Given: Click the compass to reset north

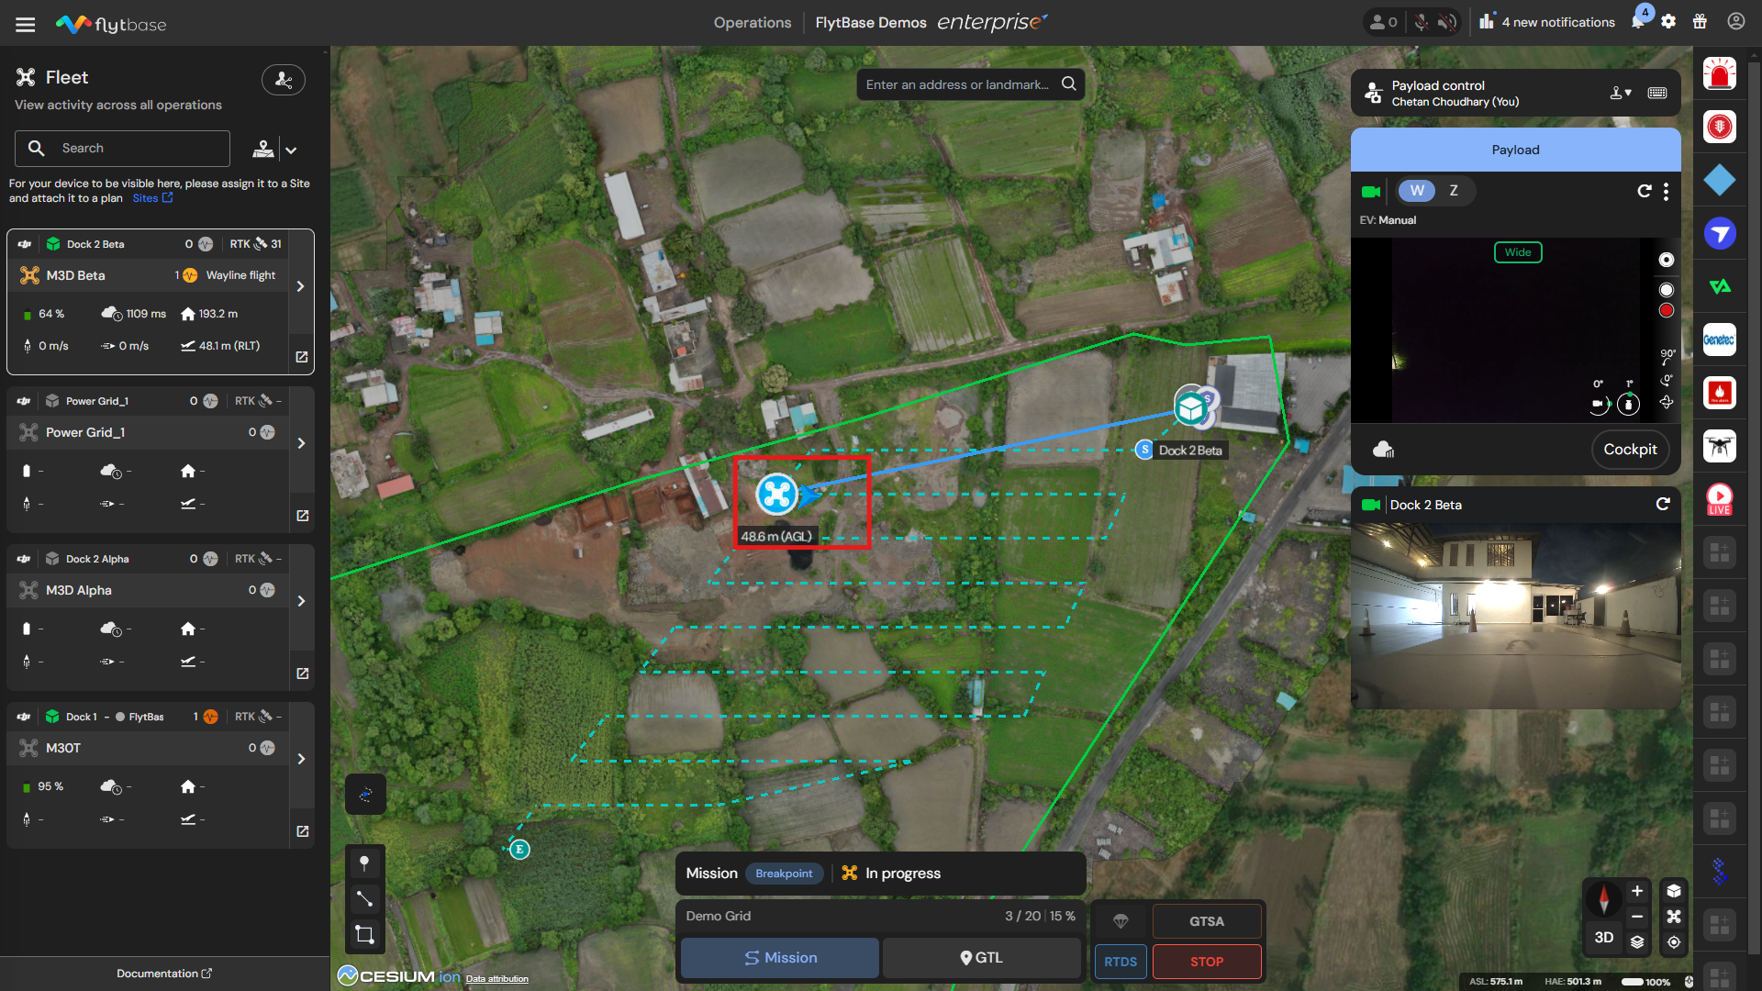Looking at the screenshot, I should (x=1604, y=899).
